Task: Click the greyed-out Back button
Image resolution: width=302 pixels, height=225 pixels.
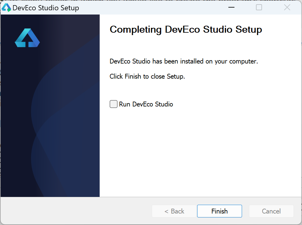Action: click(x=174, y=211)
